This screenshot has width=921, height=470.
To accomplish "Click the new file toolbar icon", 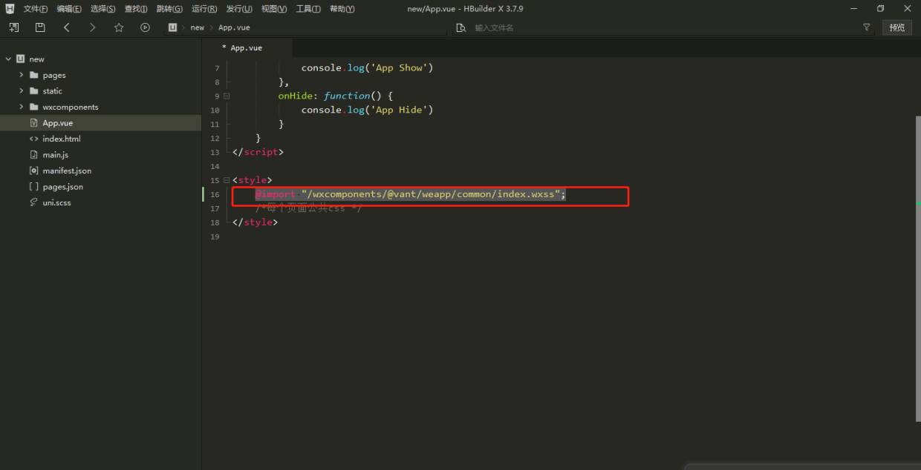I will point(14,27).
